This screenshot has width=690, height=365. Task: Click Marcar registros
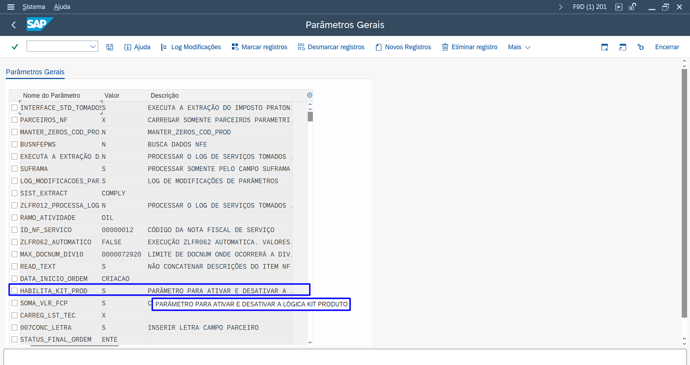pos(260,47)
